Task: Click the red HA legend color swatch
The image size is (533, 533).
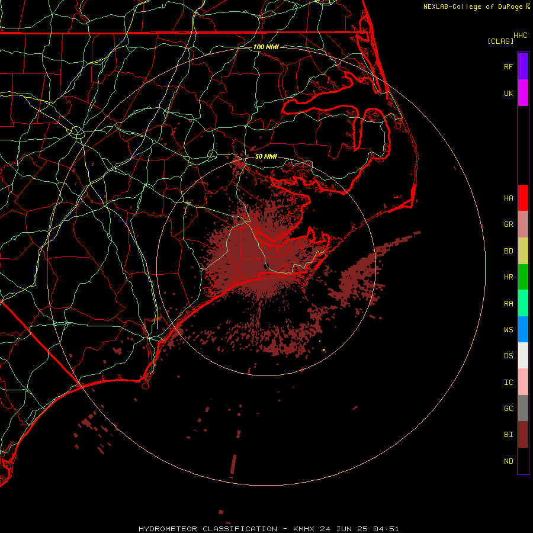Action: point(523,198)
